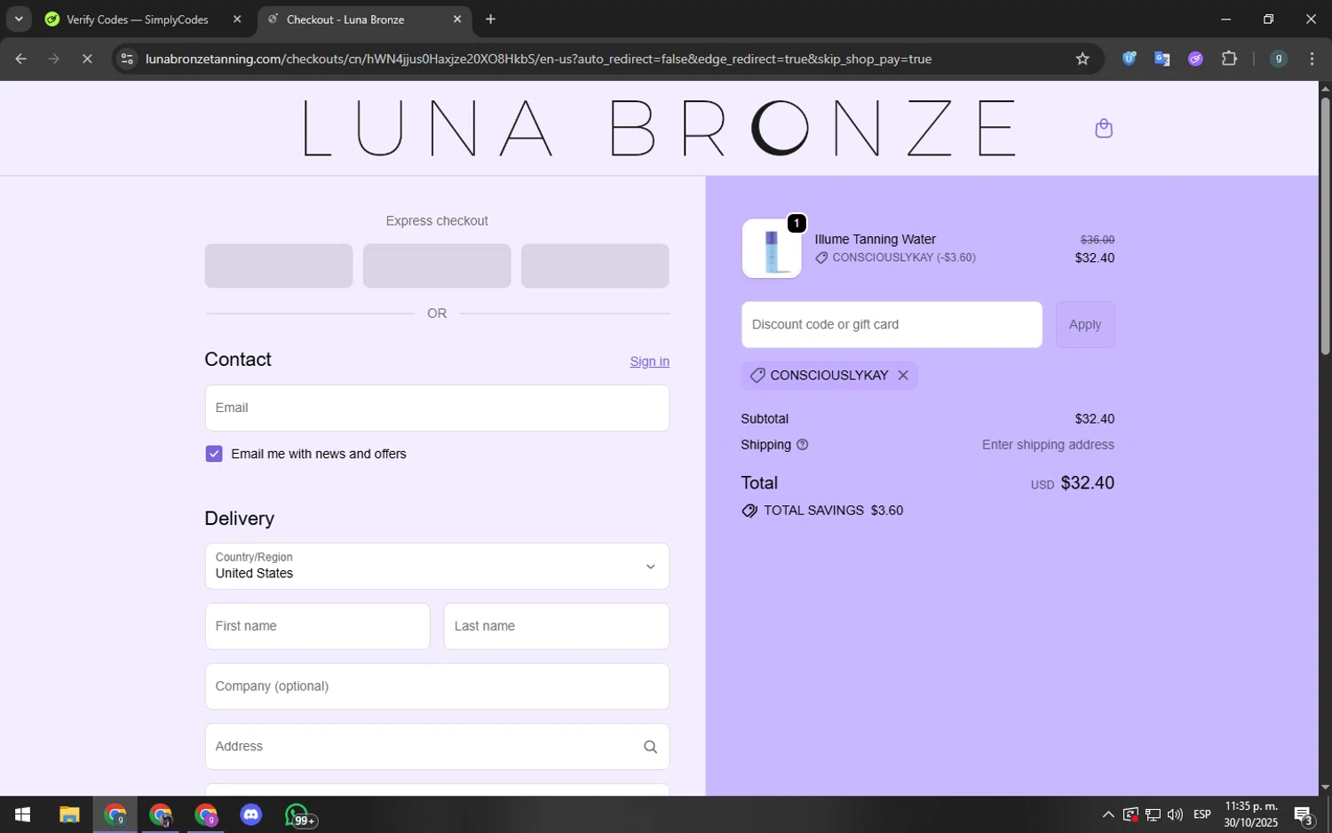View site information icon in address bar
The height and width of the screenshot is (833, 1332).
click(x=127, y=59)
